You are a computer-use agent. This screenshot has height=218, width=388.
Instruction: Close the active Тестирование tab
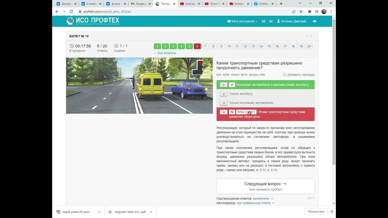174,4
